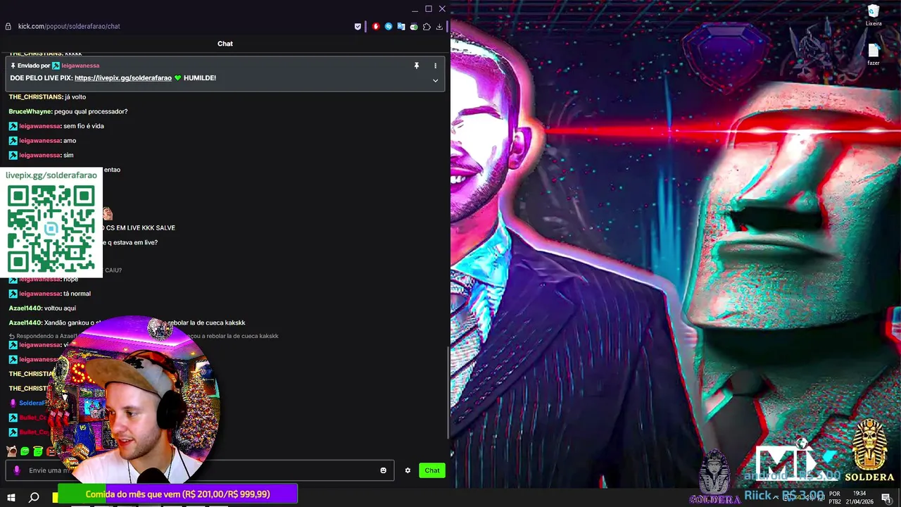Click the SolderaF streamer username in chat
The height and width of the screenshot is (507, 901).
(32, 403)
